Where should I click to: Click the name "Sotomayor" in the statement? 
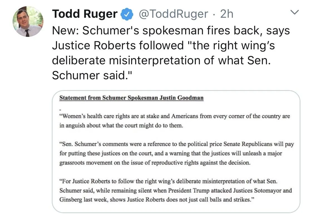pyautogui.click(x=270, y=191)
